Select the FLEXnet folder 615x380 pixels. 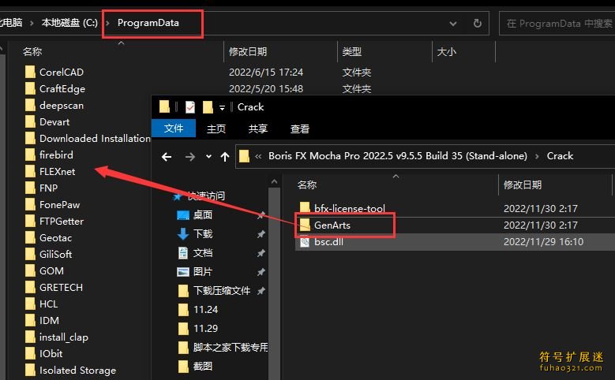click(x=50, y=172)
